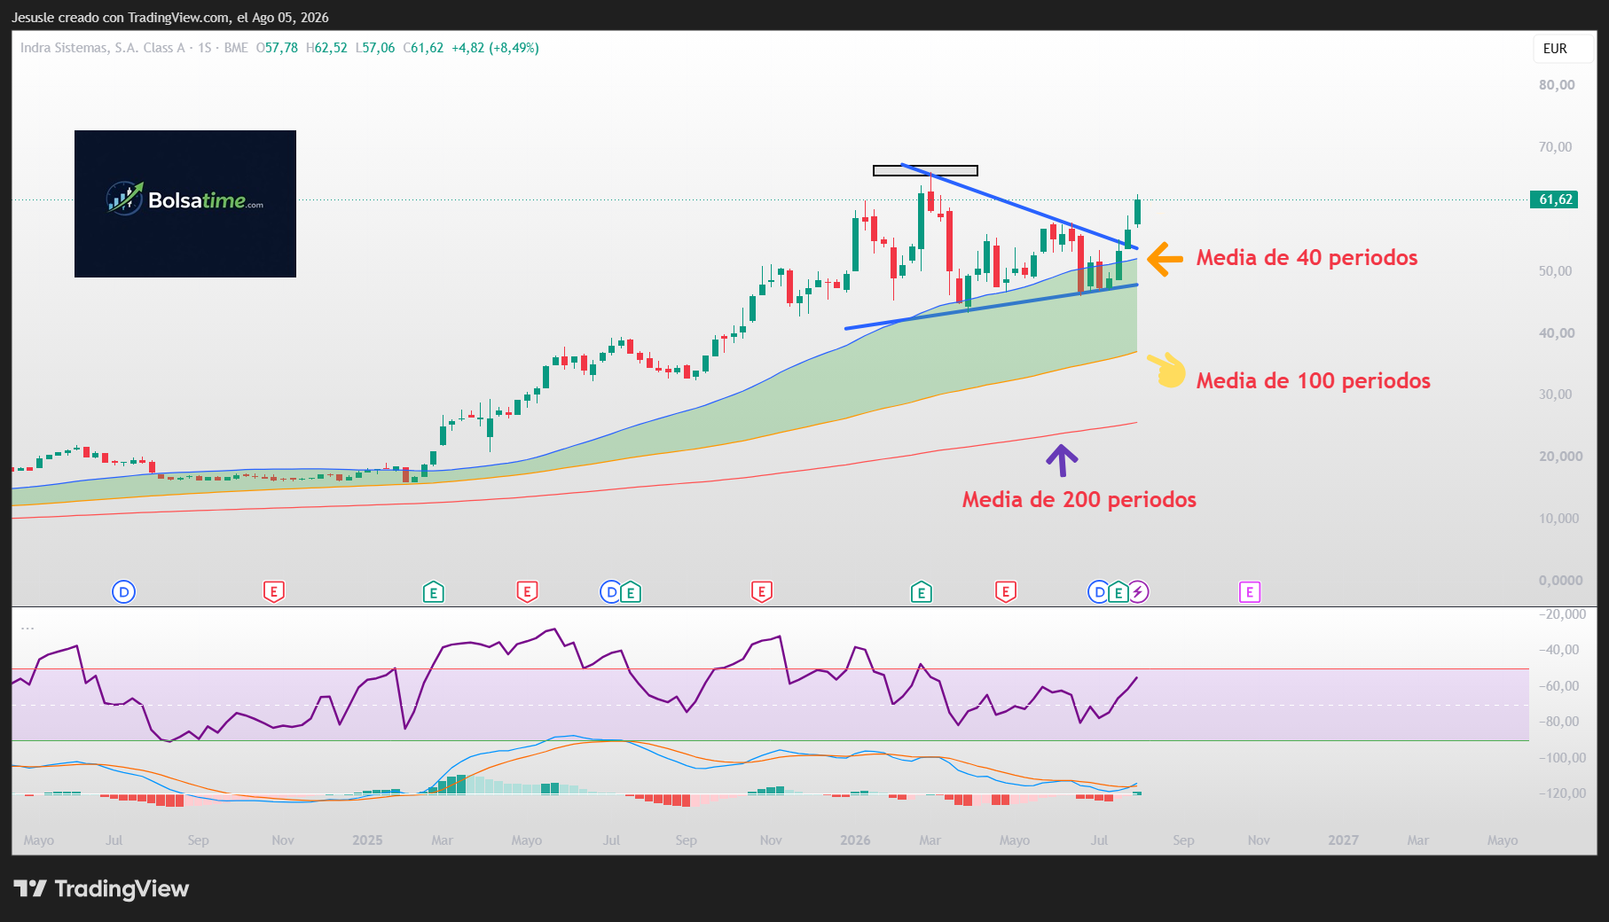Select the 'Media de 200 periodos' annotation
1609x922 pixels.
click(1079, 500)
